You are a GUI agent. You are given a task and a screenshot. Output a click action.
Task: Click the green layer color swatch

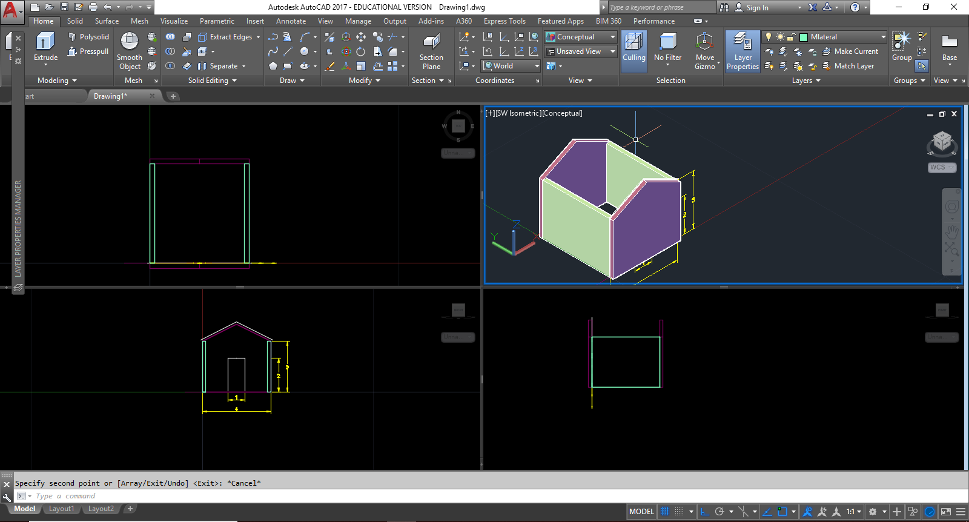pos(804,37)
